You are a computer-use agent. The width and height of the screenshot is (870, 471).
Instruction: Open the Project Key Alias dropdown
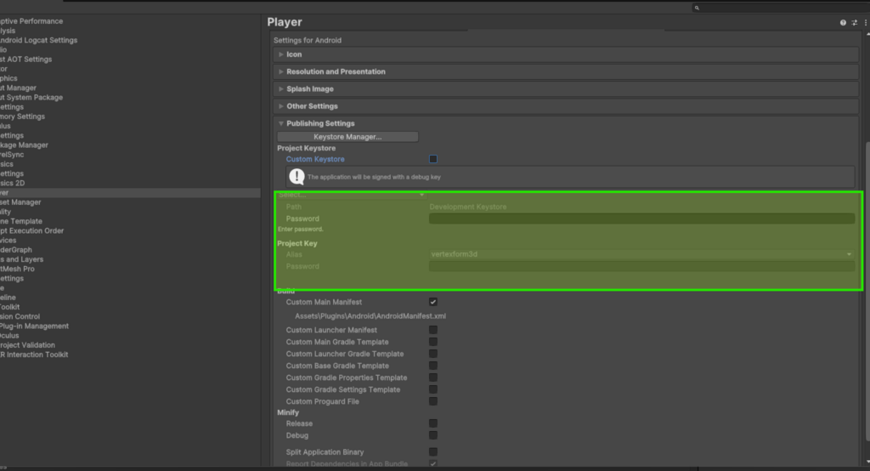click(x=641, y=254)
